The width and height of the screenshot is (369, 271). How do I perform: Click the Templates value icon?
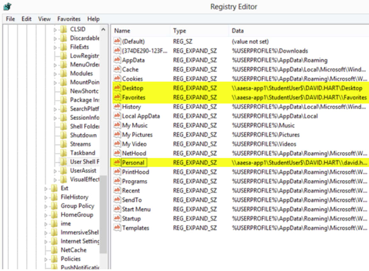tap(117, 227)
